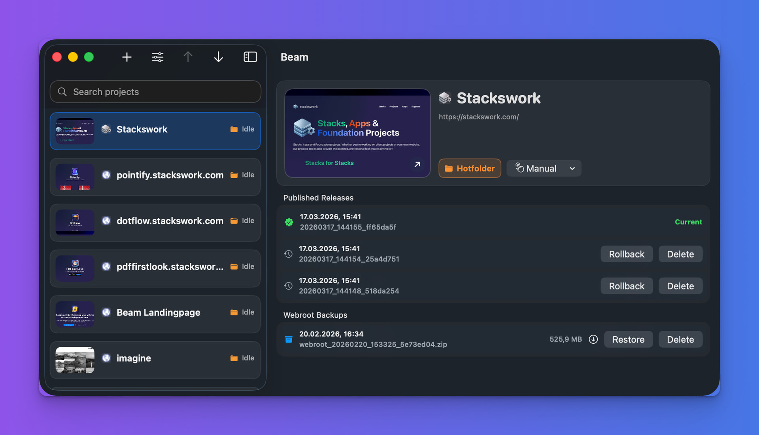Delete release 20260317_144148_518da254
The height and width of the screenshot is (435, 759).
tap(680, 286)
